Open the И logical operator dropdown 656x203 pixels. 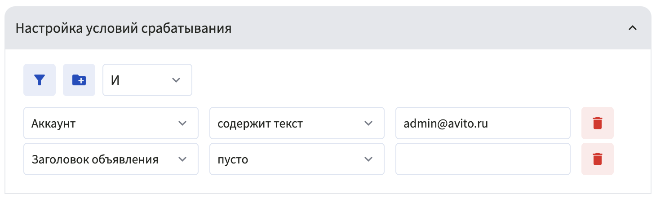(147, 80)
